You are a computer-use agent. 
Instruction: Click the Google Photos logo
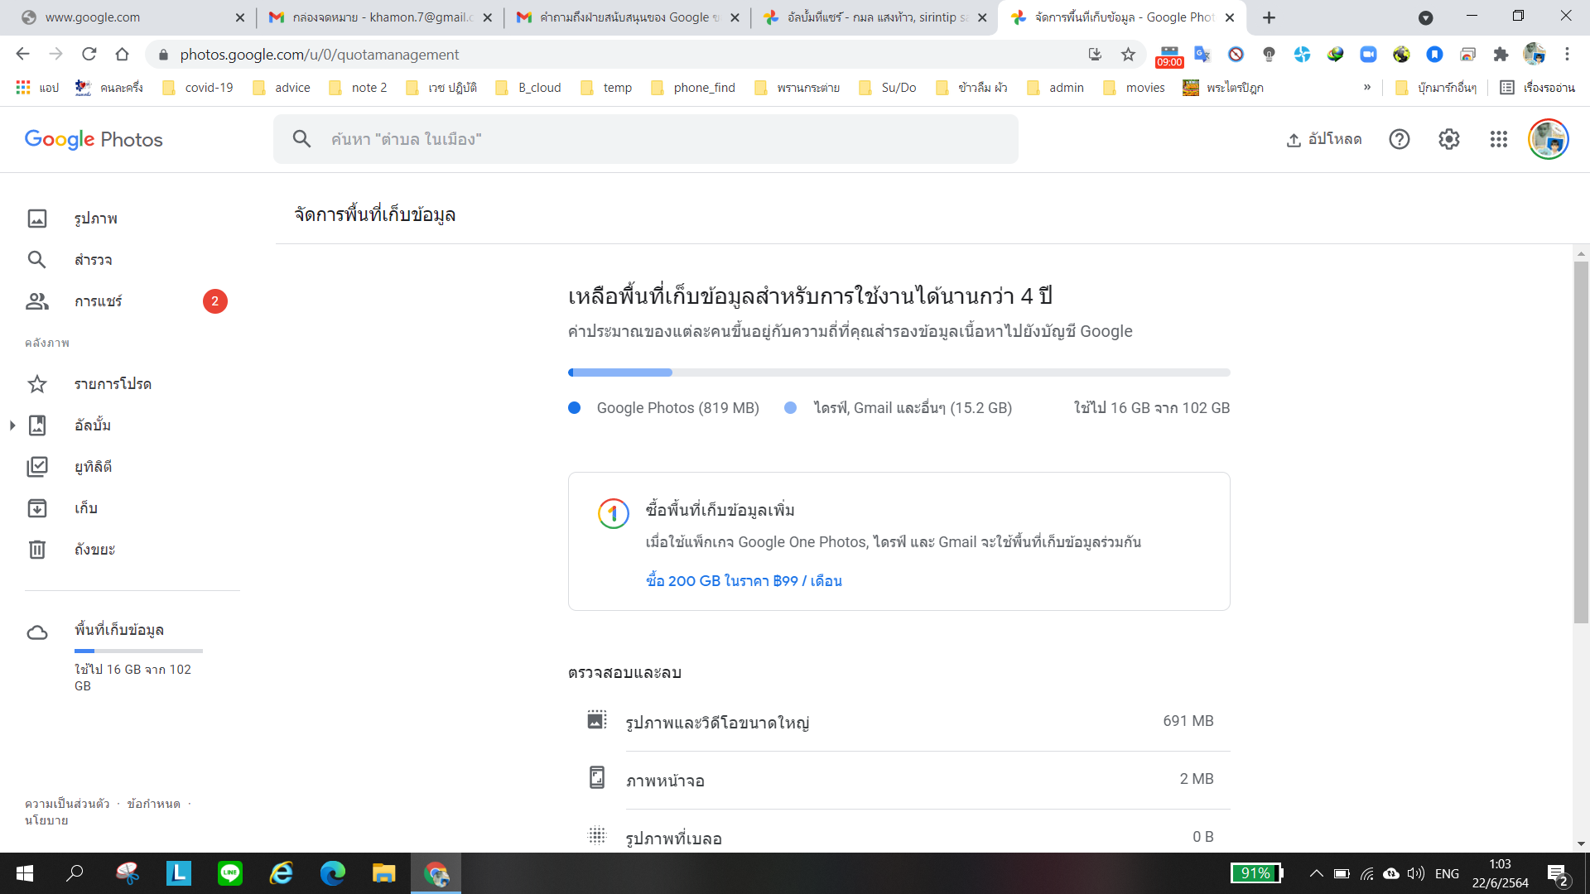point(94,139)
